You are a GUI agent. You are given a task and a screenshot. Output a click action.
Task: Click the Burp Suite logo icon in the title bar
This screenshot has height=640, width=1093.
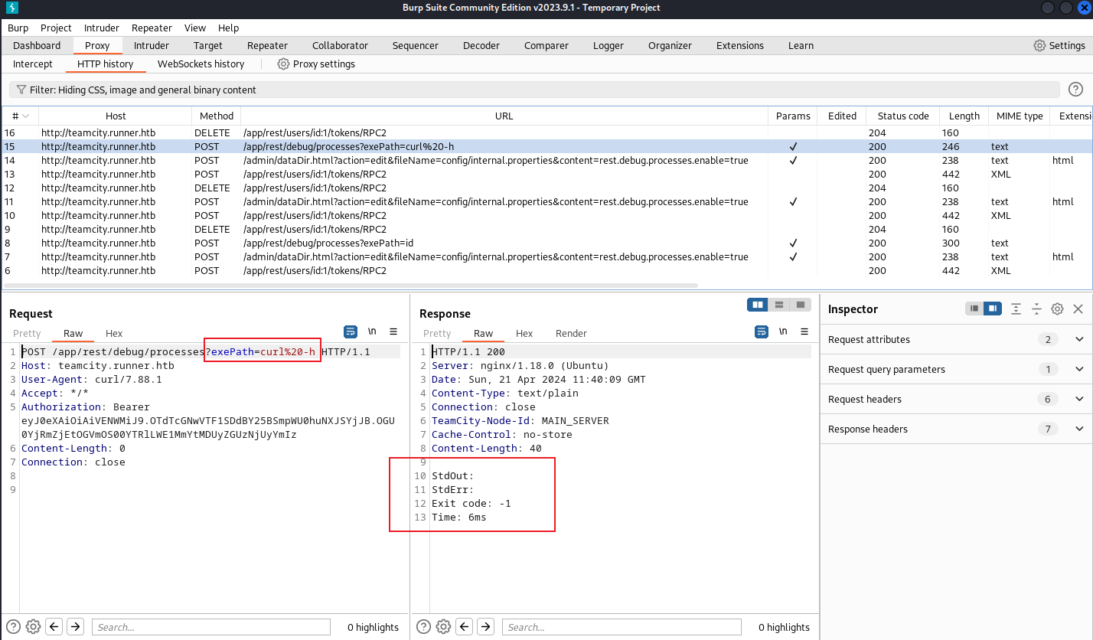click(11, 8)
